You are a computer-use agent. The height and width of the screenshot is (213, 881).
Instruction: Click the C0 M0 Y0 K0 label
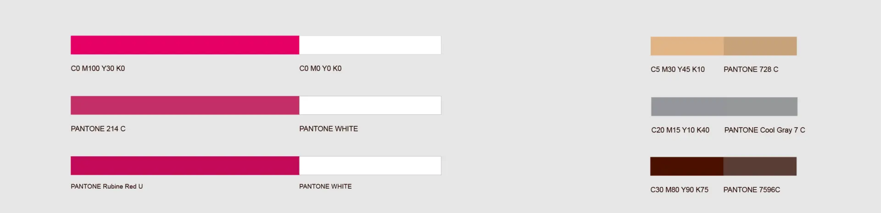pyautogui.click(x=320, y=68)
